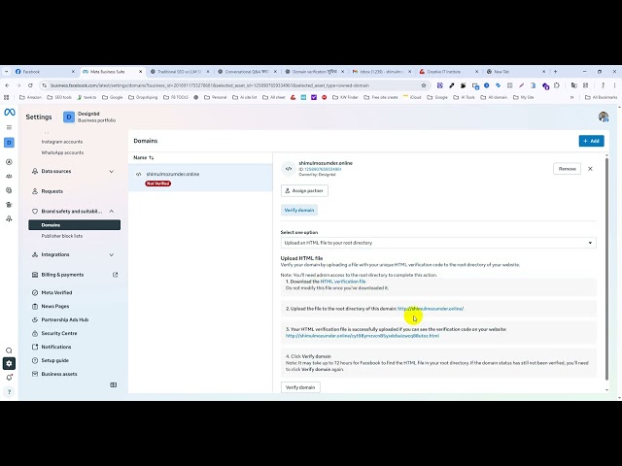Click the Remove domain button

tap(567, 169)
